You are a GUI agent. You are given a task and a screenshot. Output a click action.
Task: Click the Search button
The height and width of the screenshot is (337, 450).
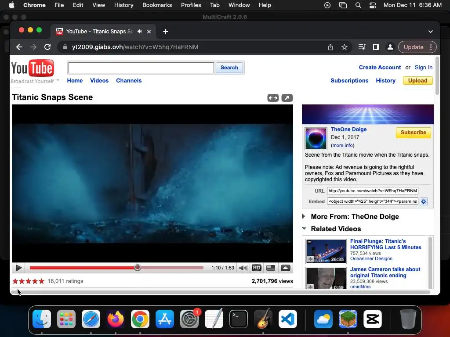[229, 68]
